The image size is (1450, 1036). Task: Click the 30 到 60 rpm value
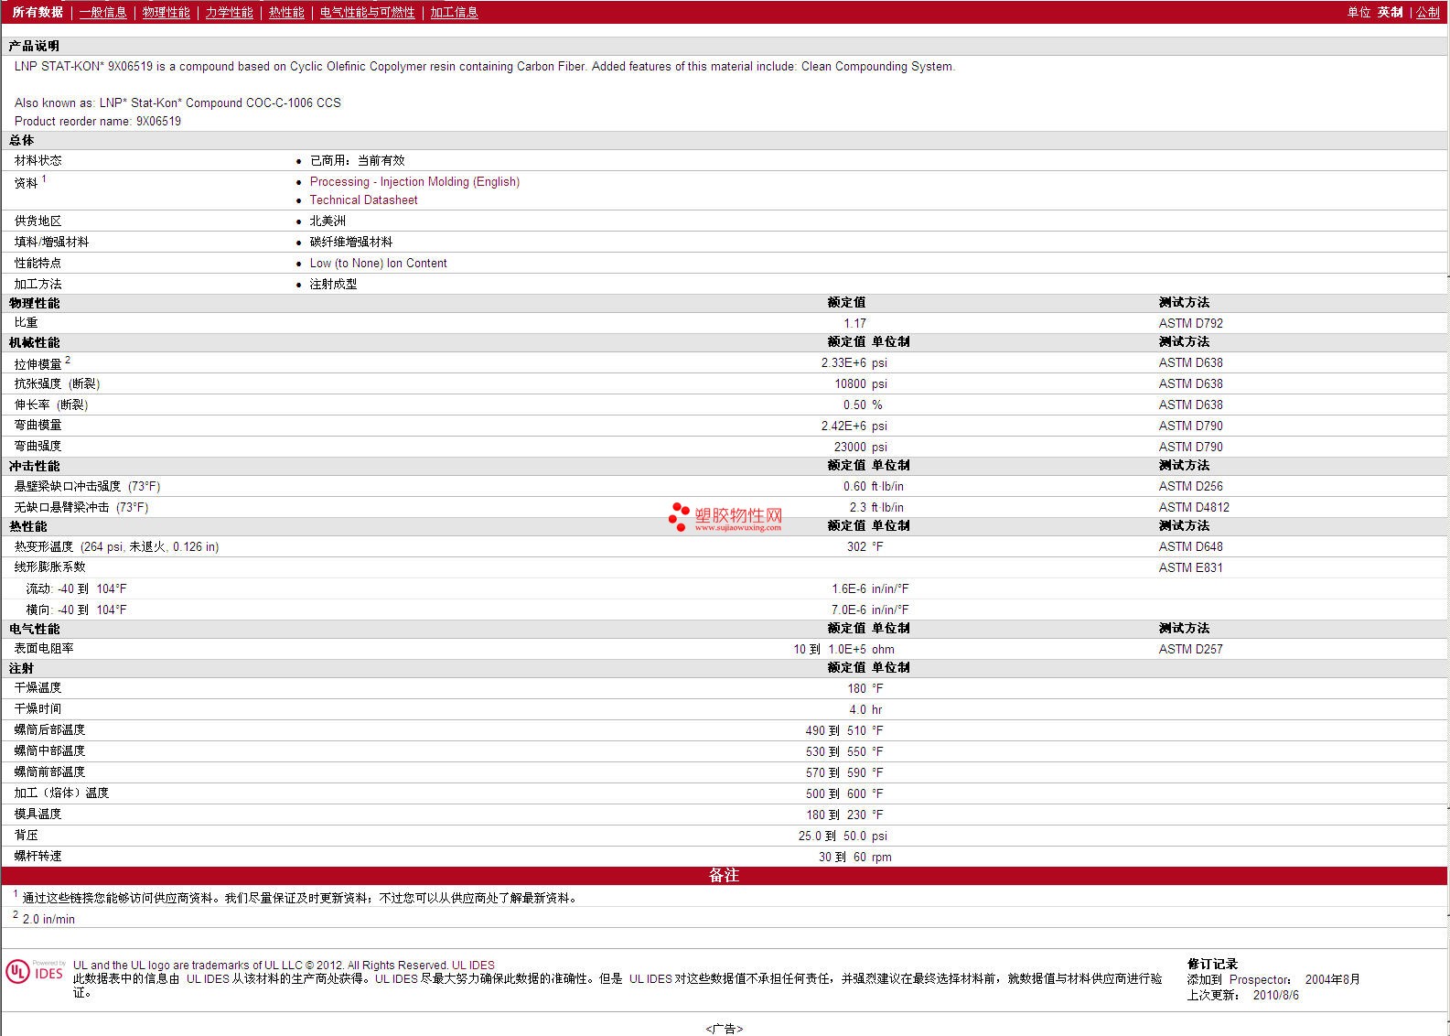(854, 857)
